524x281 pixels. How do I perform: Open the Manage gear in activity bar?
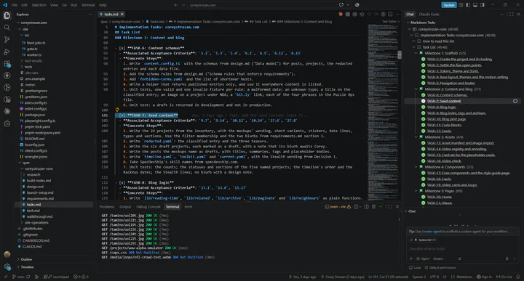coord(7,266)
